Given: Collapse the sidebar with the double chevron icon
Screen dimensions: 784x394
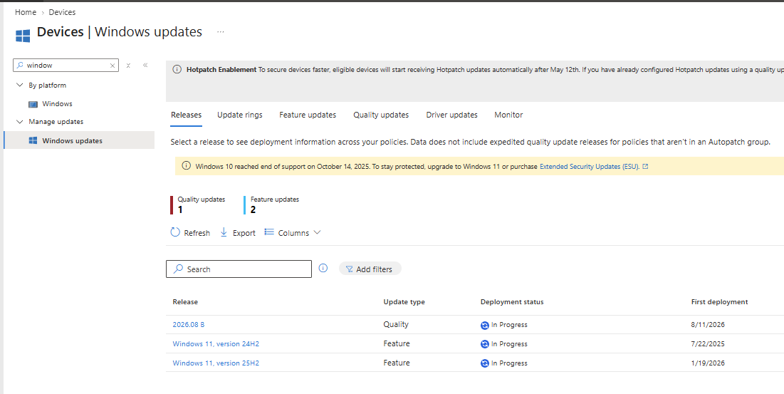Looking at the screenshot, I should tap(145, 65).
